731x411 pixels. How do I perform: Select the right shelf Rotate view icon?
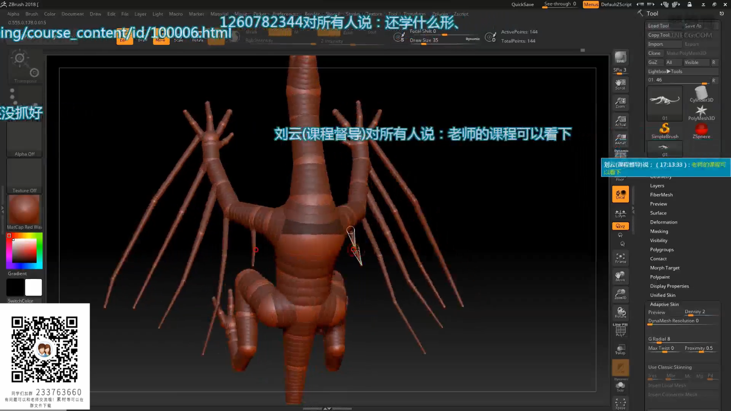click(x=620, y=313)
